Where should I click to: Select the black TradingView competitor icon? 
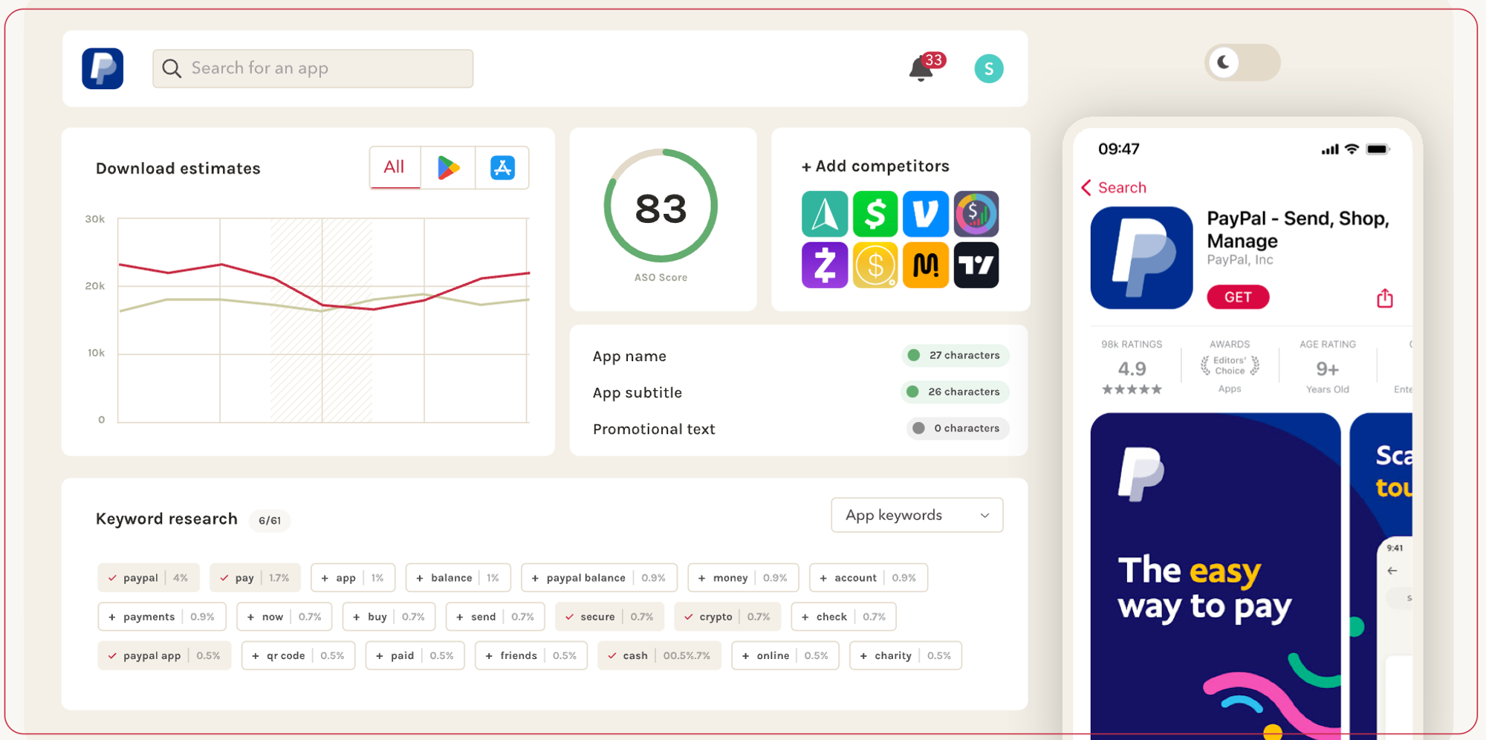(976, 265)
